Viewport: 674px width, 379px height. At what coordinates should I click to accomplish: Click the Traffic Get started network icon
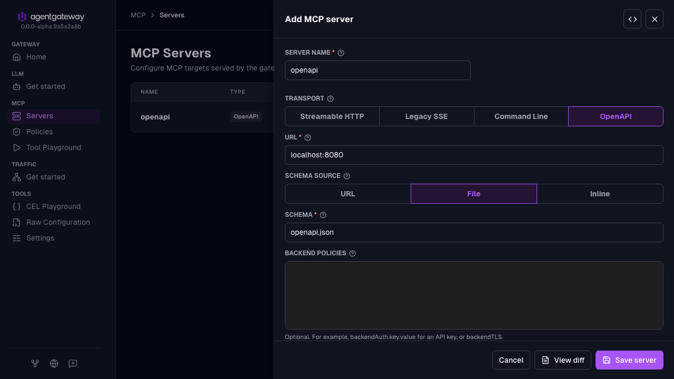[x=17, y=177]
